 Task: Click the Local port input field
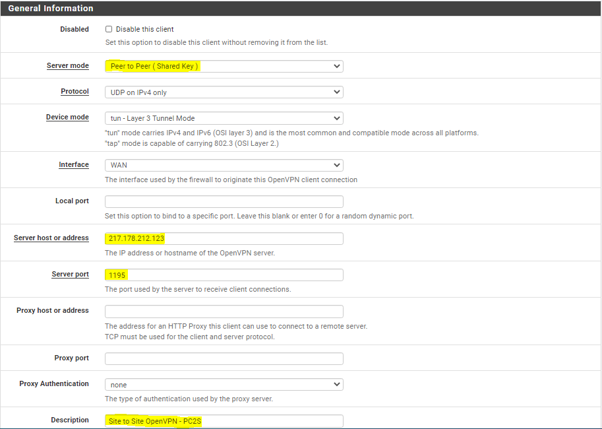pyautogui.click(x=224, y=201)
